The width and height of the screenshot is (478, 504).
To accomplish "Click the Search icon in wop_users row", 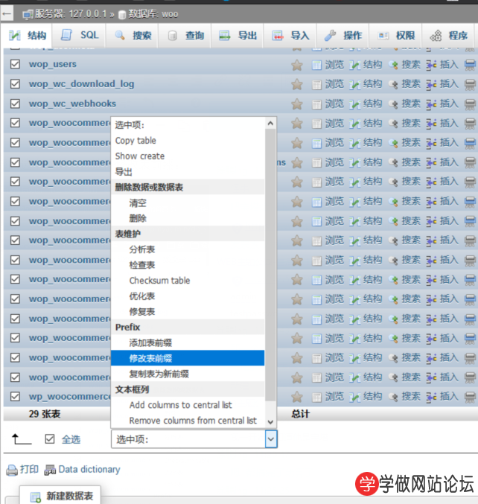I will point(394,65).
